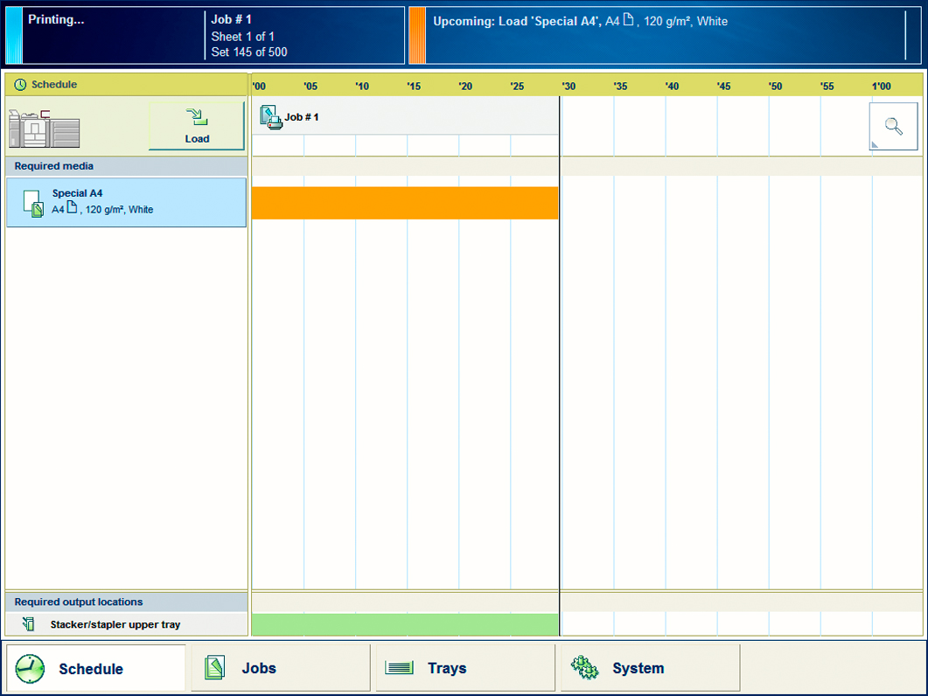Click the green output location timeline bar
The image size is (928, 696).
click(404, 624)
